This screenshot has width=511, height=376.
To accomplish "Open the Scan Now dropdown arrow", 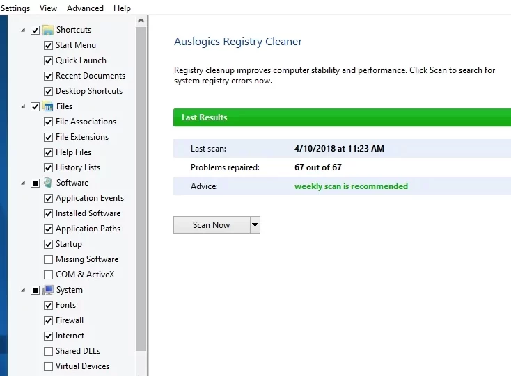I will point(255,224).
